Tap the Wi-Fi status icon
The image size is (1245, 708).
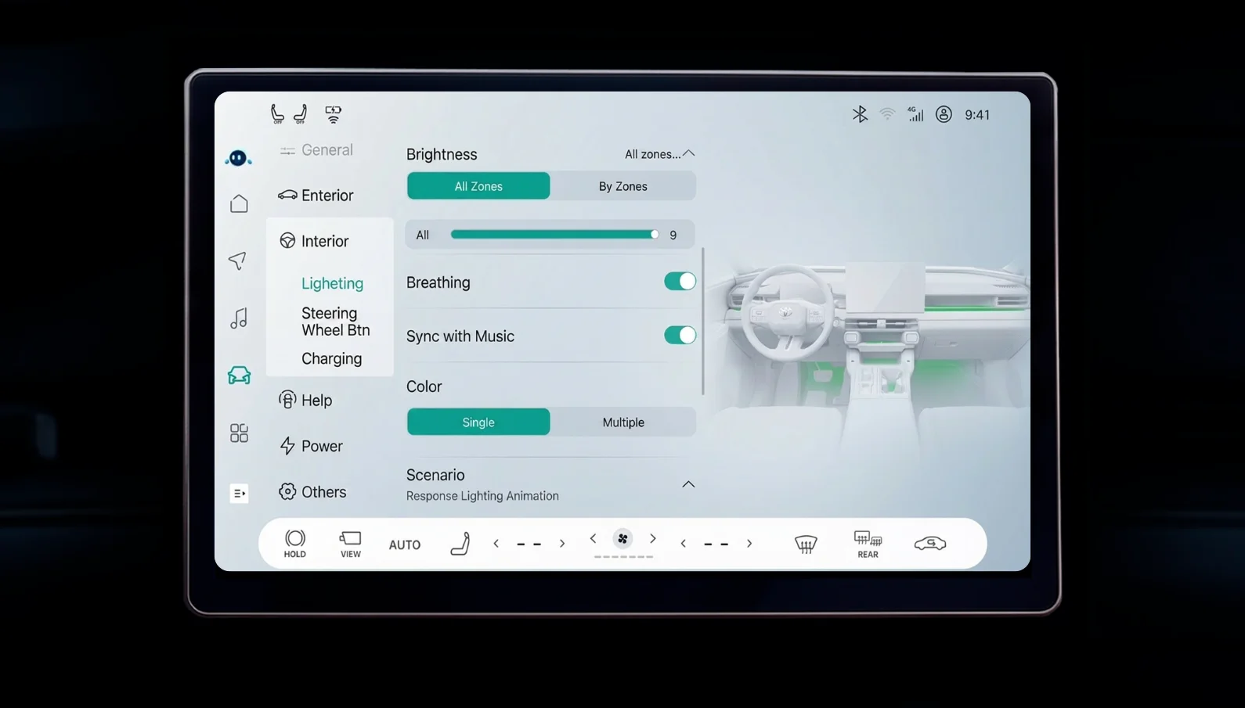[x=887, y=114]
